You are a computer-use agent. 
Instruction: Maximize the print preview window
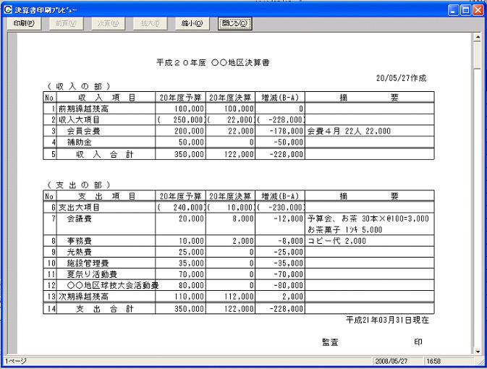pos(465,9)
